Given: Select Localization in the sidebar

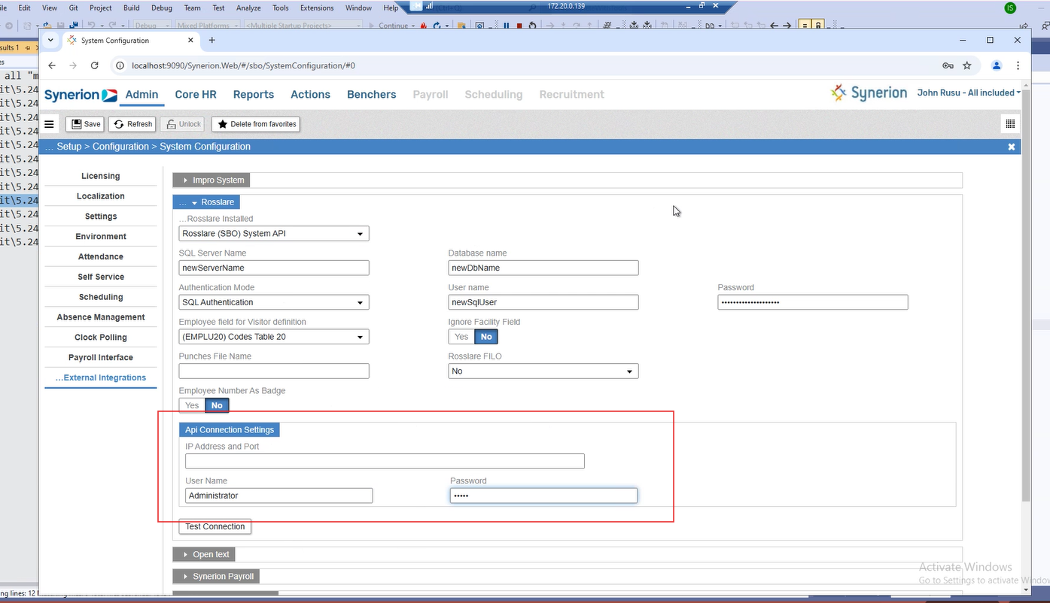Looking at the screenshot, I should click(101, 196).
